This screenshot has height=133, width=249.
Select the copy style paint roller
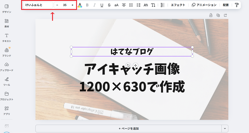[237, 5]
